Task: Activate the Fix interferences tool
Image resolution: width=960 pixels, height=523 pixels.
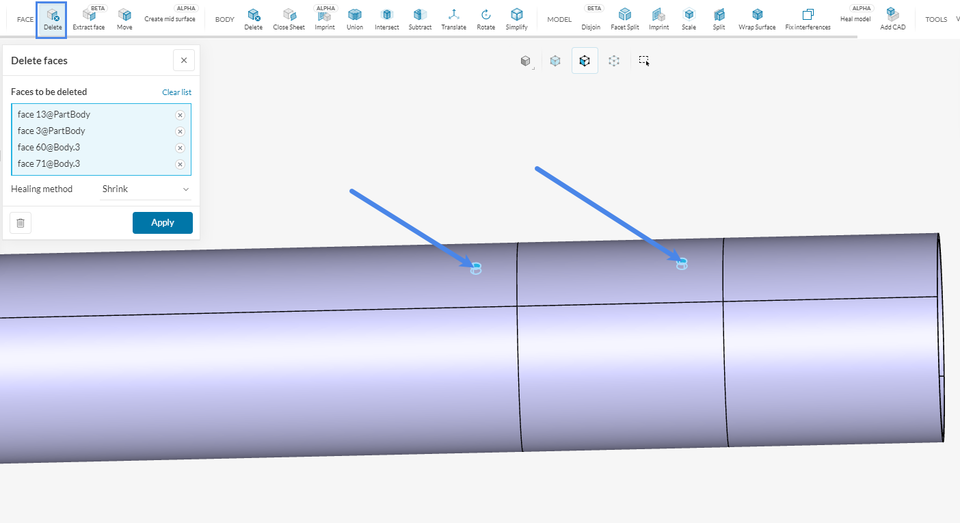Action: click(808, 18)
